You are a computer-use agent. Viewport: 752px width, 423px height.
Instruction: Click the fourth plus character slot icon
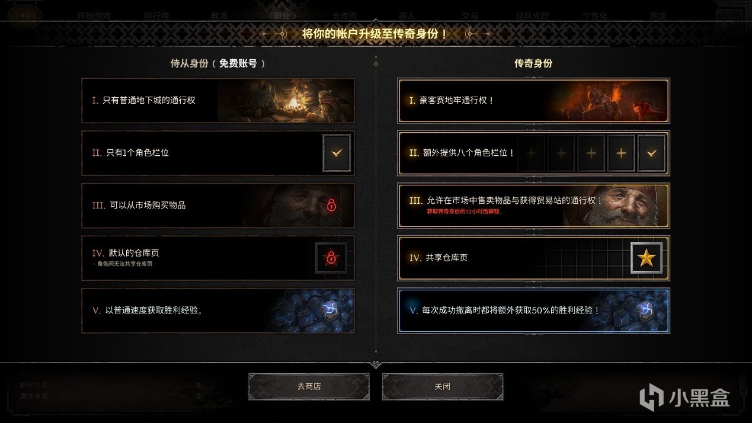[x=621, y=153]
